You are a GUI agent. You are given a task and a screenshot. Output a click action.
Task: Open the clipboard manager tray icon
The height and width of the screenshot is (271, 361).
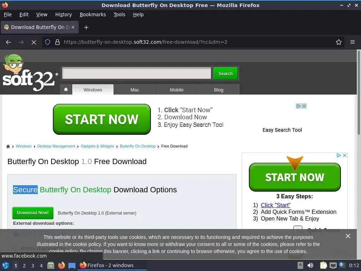(x=323, y=265)
